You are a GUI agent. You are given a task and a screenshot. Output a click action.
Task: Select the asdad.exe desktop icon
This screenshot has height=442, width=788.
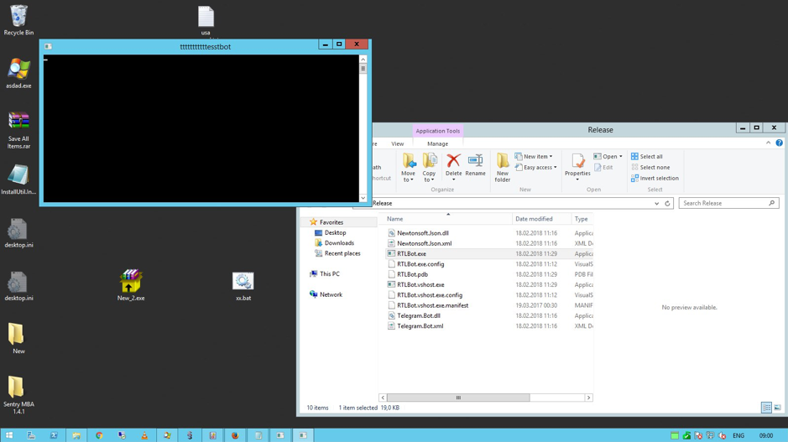[18, 73]
